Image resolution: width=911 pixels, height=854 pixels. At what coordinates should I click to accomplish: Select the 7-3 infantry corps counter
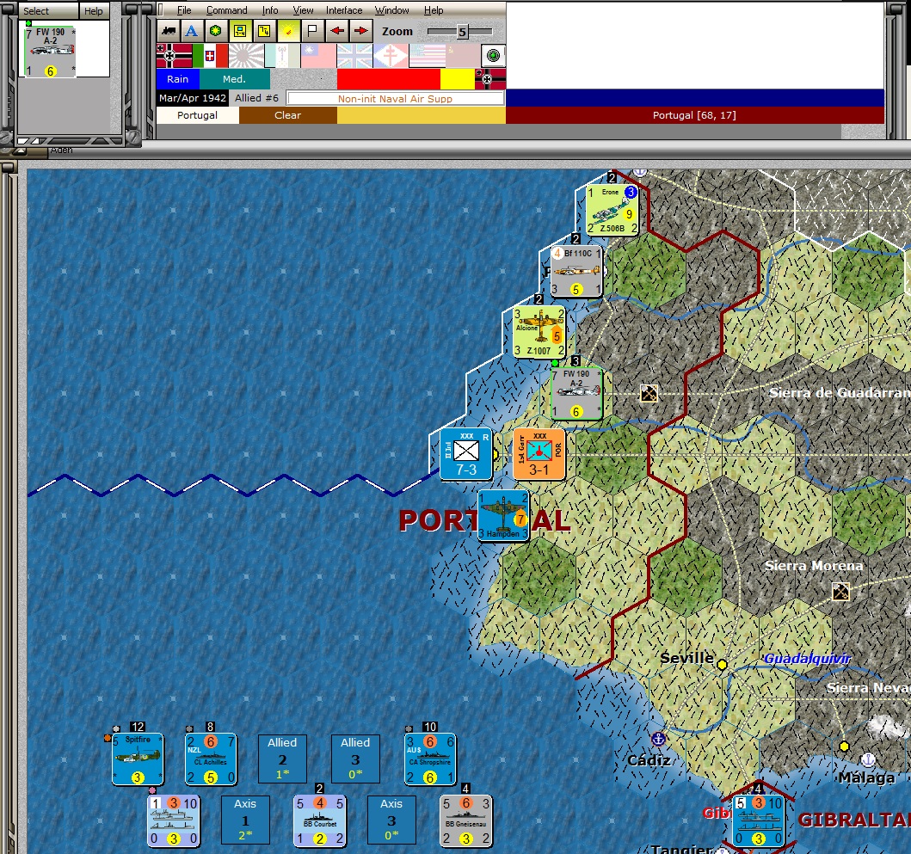(466, 454)
